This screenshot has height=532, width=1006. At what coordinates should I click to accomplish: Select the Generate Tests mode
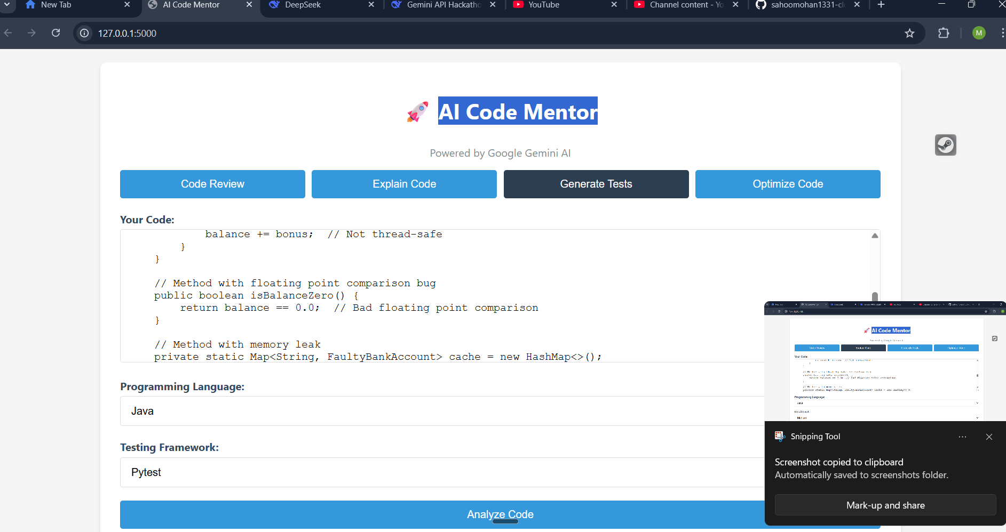[596, 184]
